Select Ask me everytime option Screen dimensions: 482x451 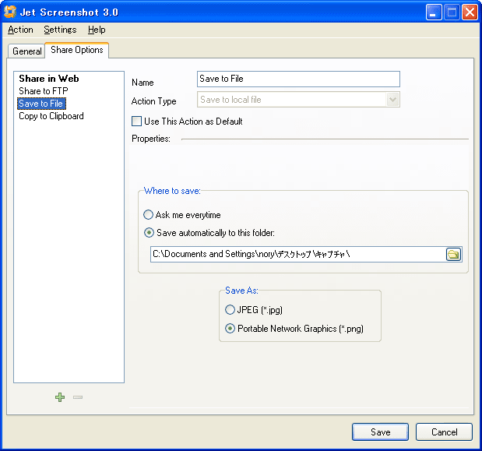(x=148, y=215)
